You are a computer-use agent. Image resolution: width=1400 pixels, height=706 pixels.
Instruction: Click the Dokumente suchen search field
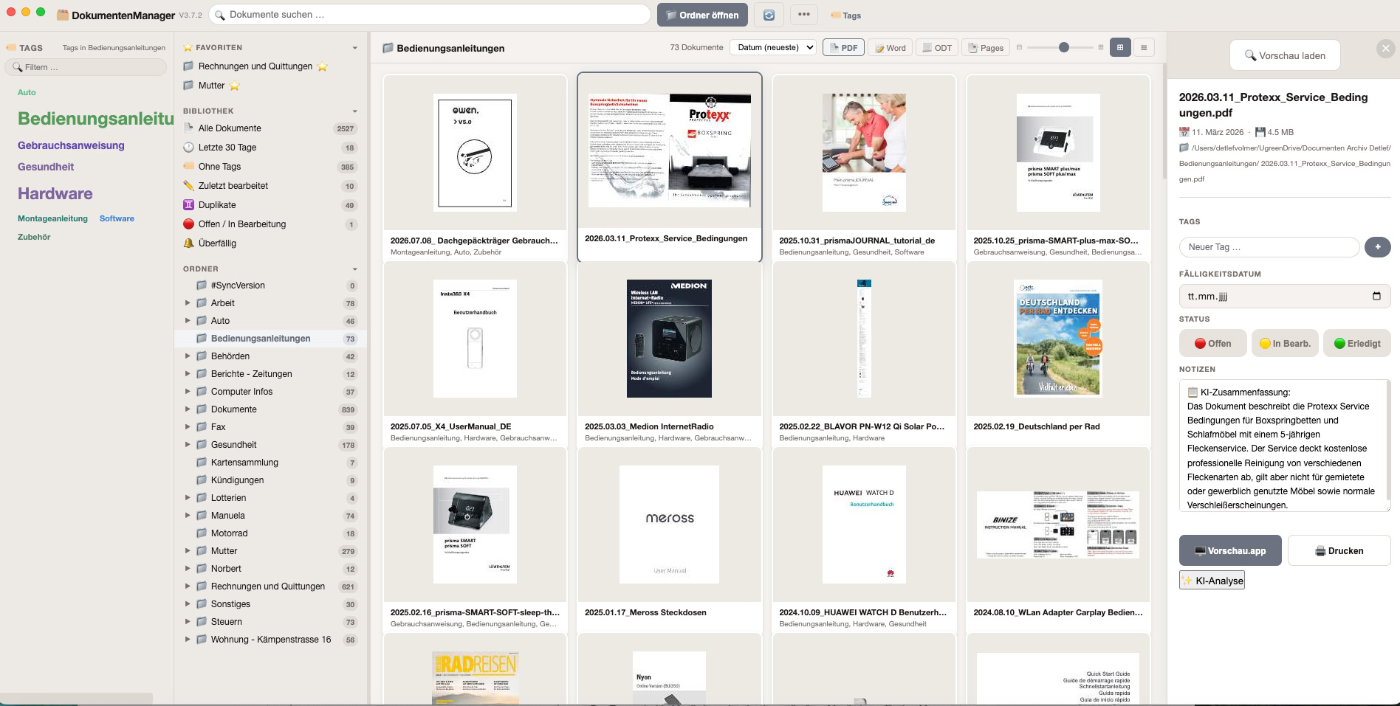(x=430, y=15)
